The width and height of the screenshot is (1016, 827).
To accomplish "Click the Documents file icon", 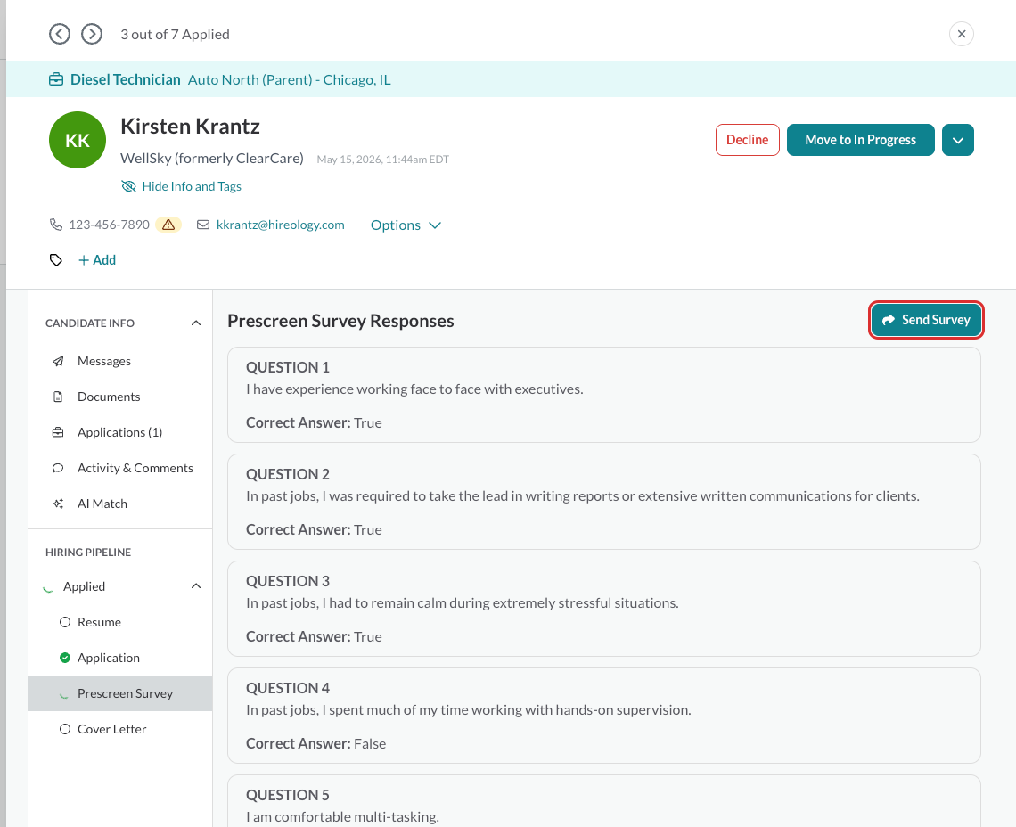I will (x=58, y=397).
